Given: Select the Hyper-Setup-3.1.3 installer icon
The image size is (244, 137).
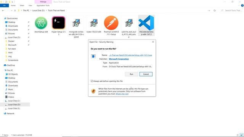Looking at the screenshot, I should pyautogui.click(x=59, y=23).
